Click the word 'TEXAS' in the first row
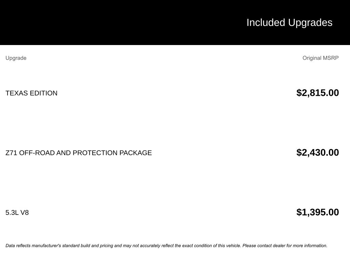Screen dimensions: 350x262 (x=17, y=93)
